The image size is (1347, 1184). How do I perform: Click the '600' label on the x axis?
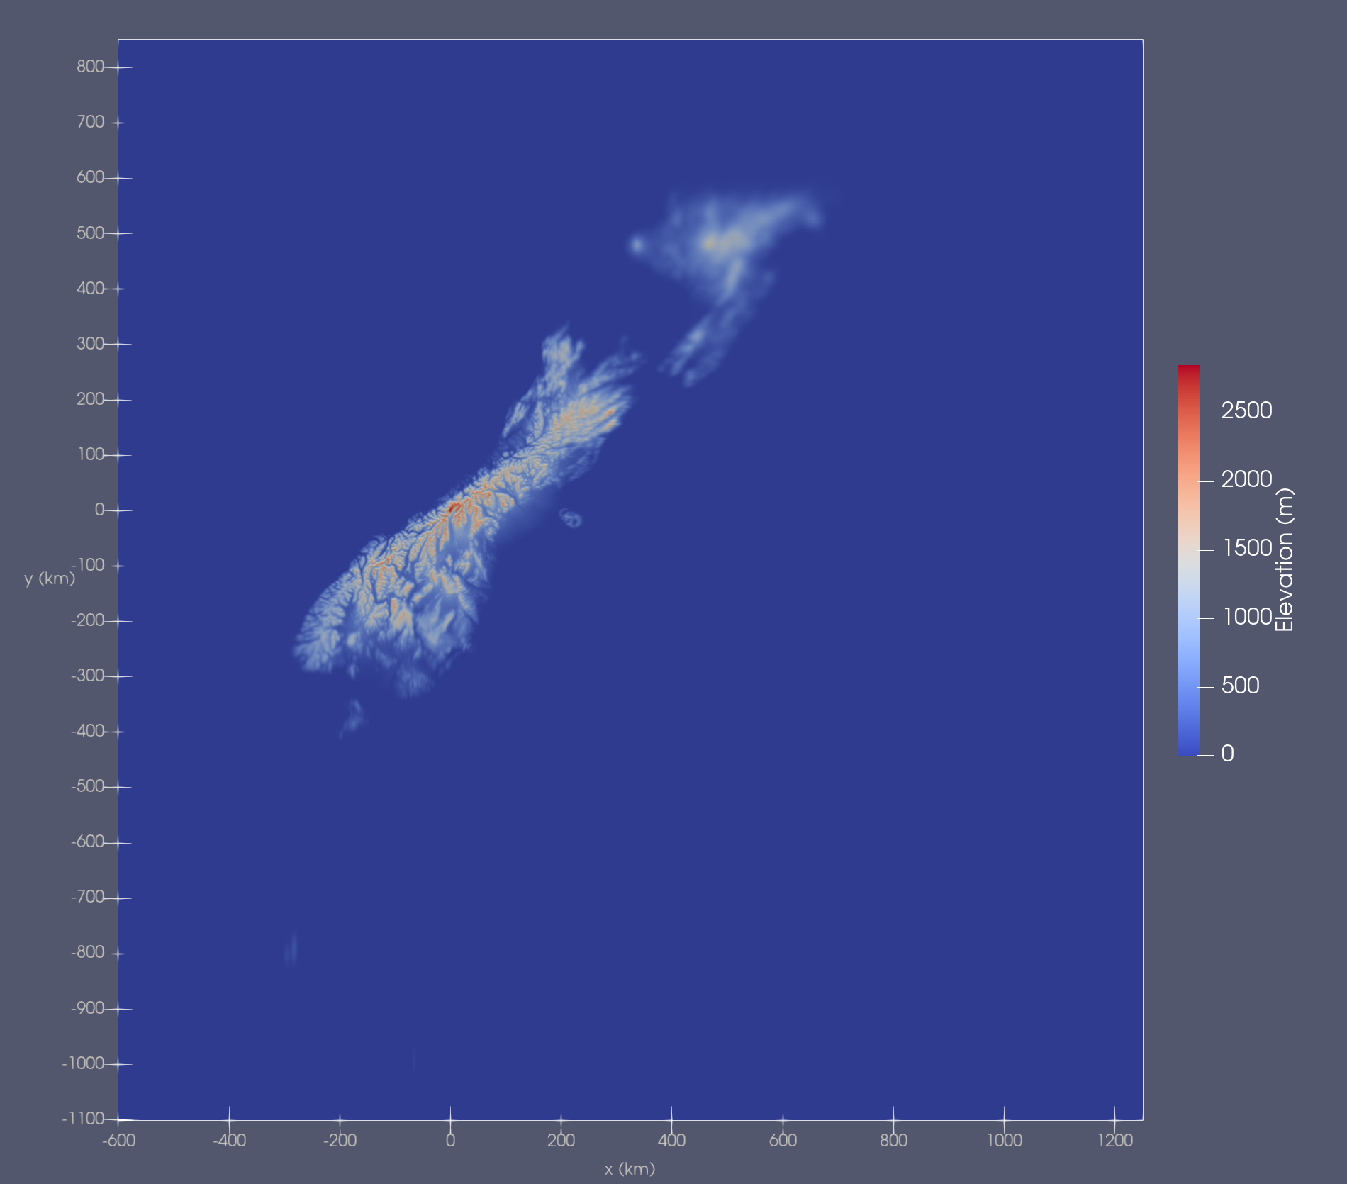pyautogui.click(x=783, y=1140)
